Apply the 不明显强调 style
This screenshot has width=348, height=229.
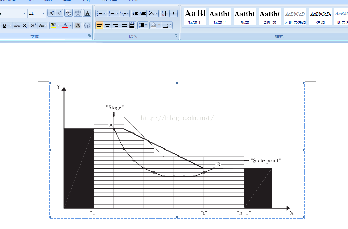coord(295,17)
